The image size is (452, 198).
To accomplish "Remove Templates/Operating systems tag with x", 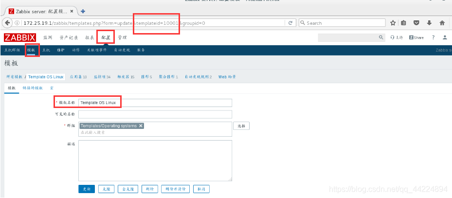I will pyautogui.click(x=141, y=126).
